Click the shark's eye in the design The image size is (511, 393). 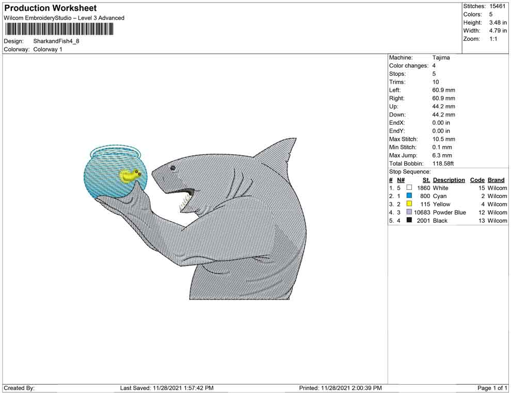pyautogui.click(x=172, y=168)
